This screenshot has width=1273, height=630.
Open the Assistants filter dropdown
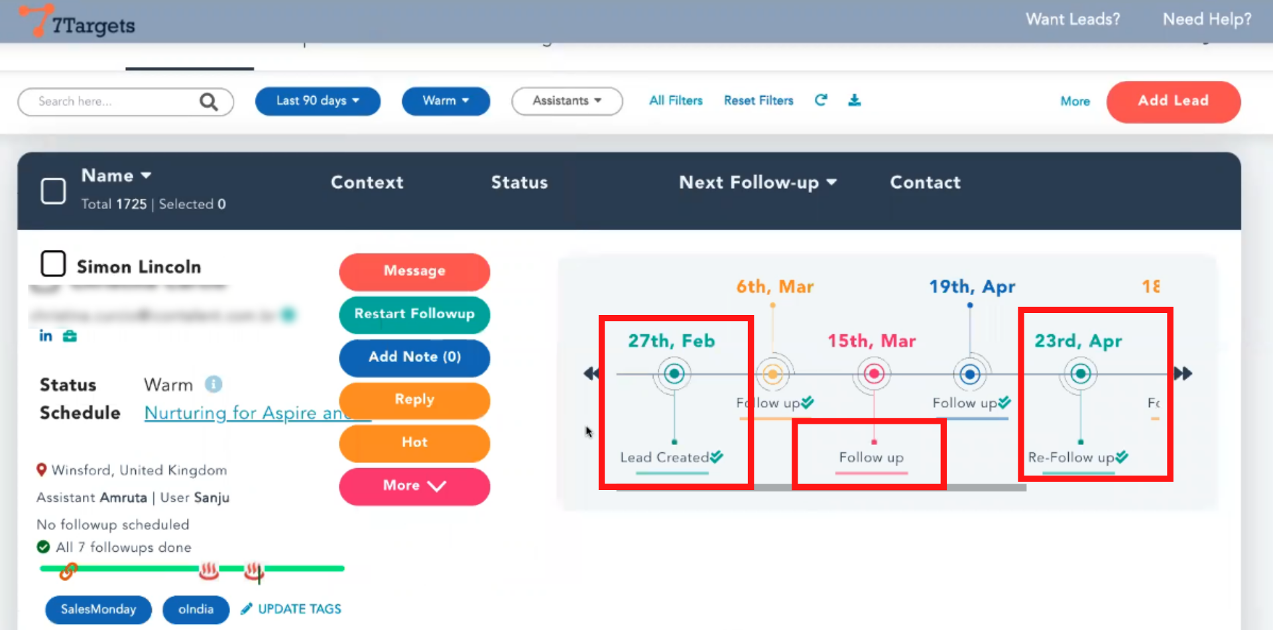point(567,101)
